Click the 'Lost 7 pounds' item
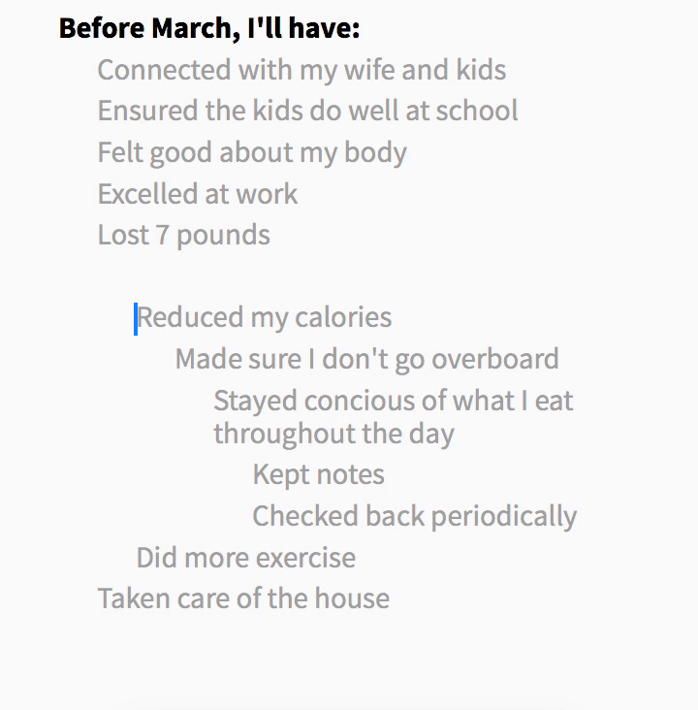 [x=184, y=236]
